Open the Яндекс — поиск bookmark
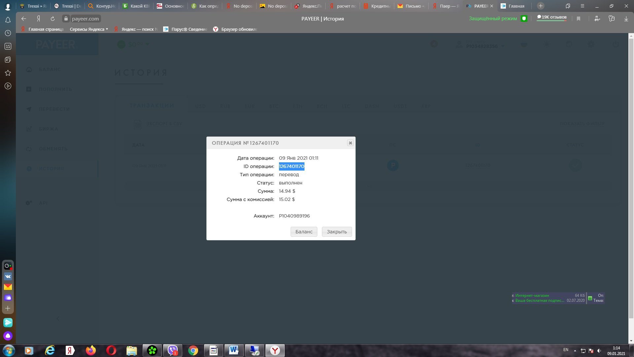The image size is (634, 357). (x=136, y=29)
